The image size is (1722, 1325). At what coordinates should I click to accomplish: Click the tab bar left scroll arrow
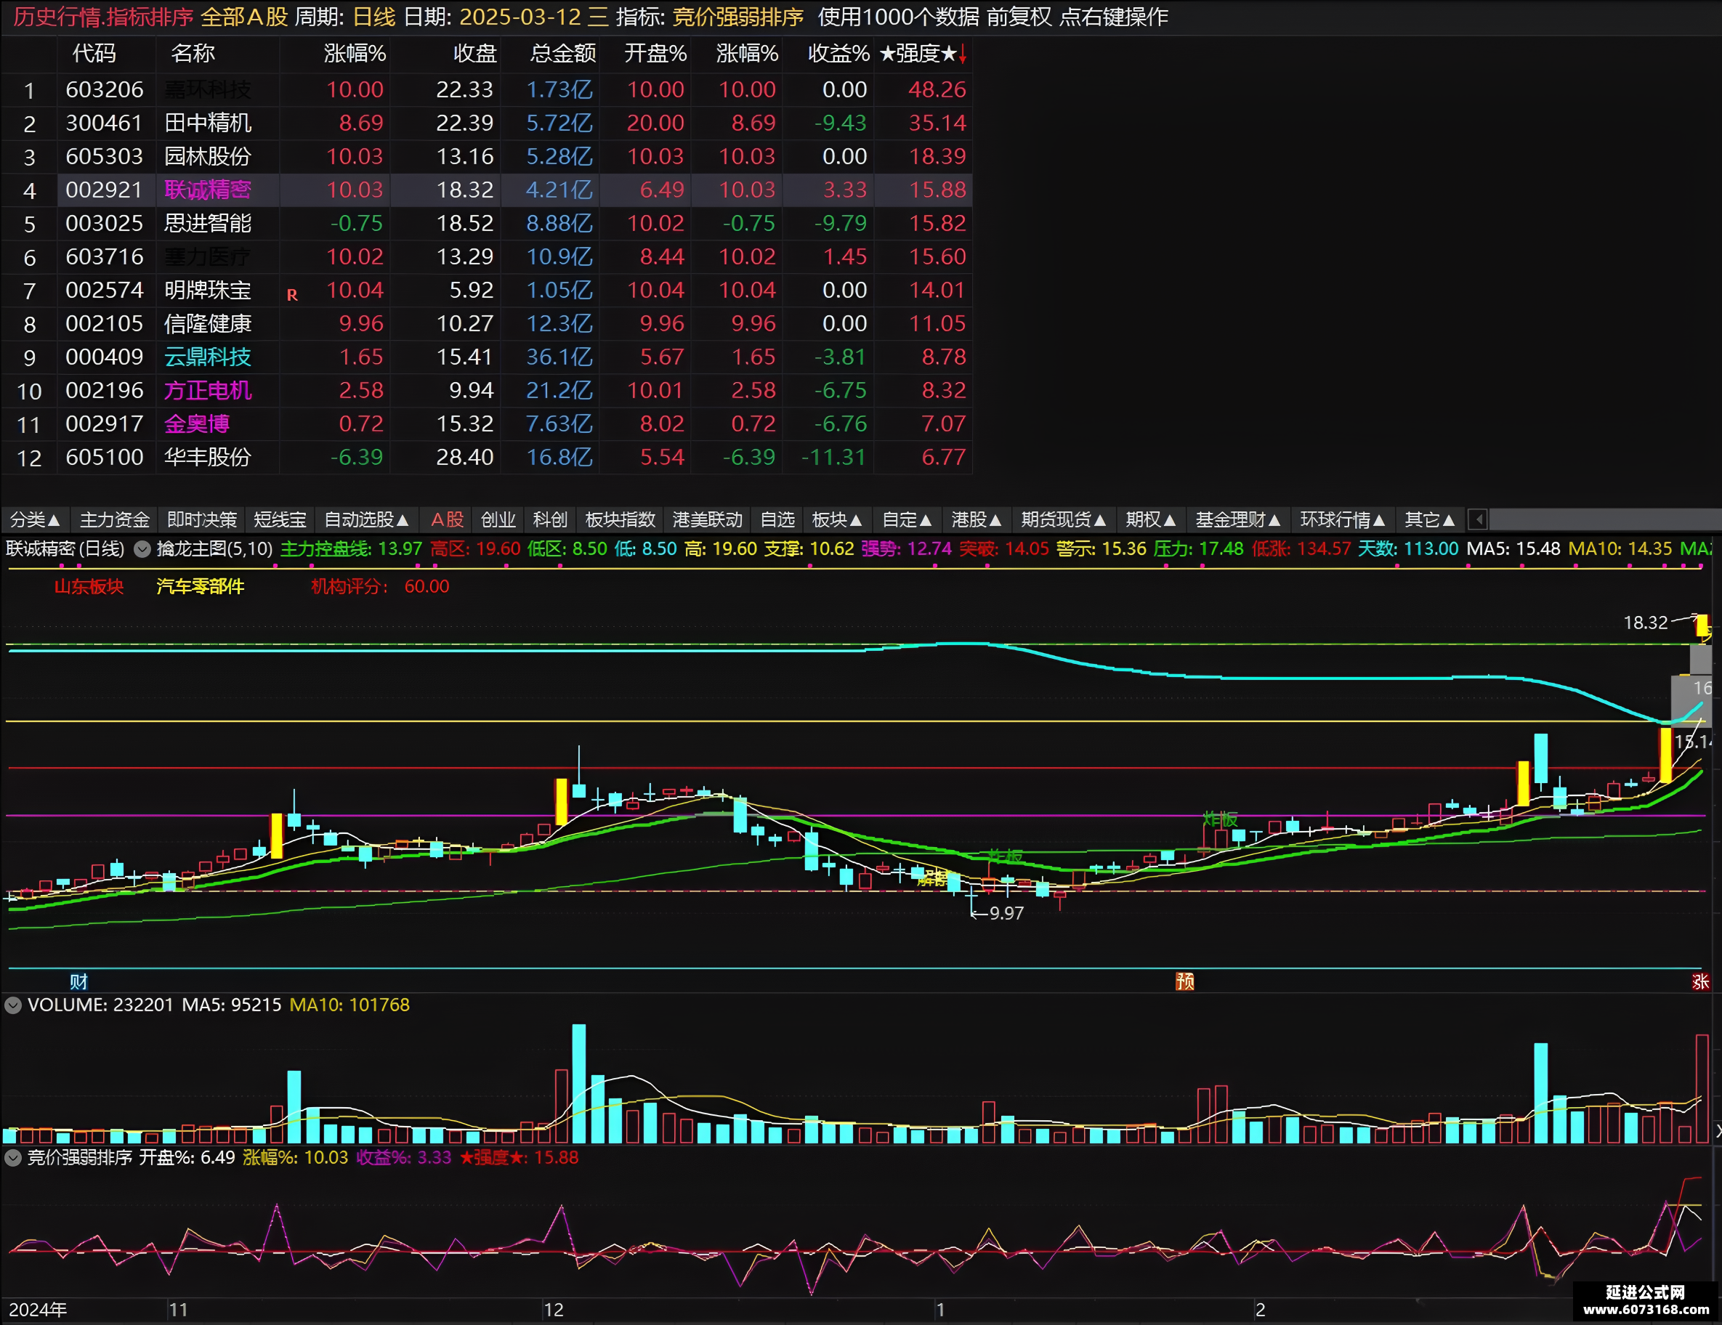[x=1479, y=519]
